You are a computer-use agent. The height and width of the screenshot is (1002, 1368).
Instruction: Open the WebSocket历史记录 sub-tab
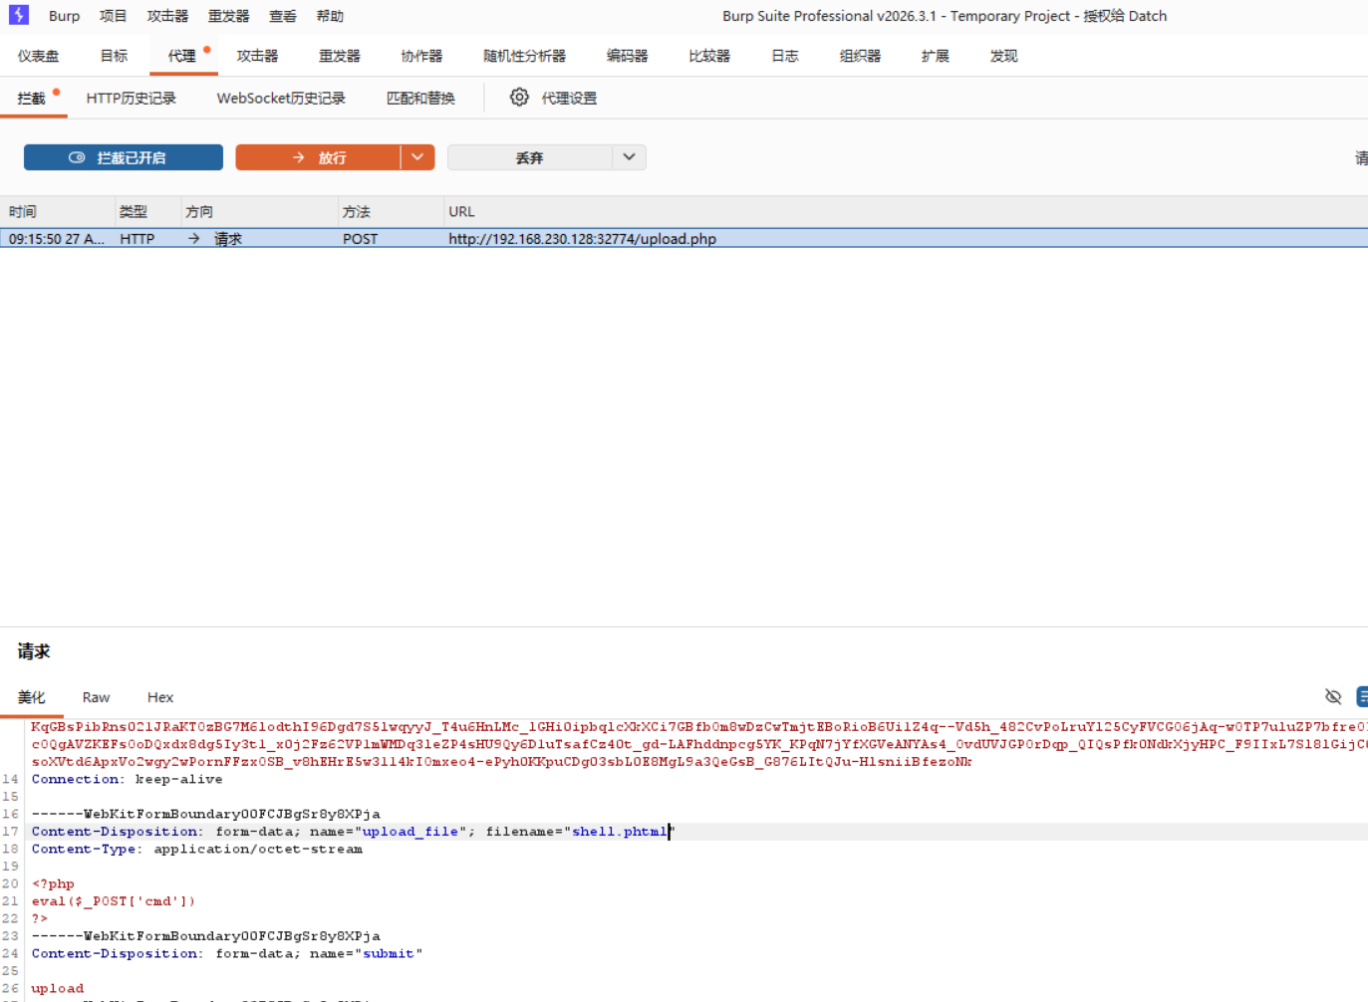pyautogui.click(x=281, y=98)
